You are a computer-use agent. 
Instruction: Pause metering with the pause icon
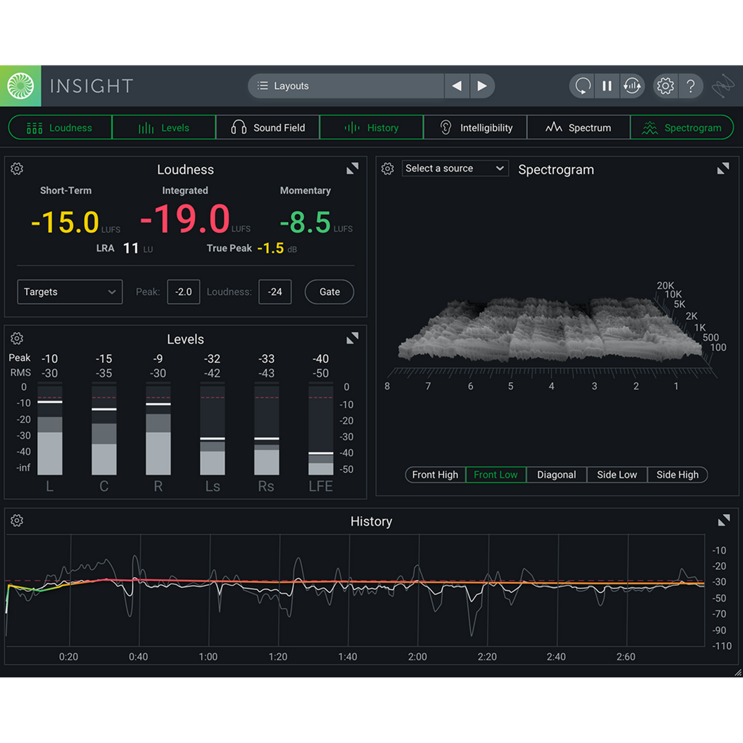point(607,86)
